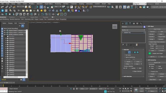Viewport: 166px width, 93px height.
Task: Click the Bridge button
Action: [151, 39]
